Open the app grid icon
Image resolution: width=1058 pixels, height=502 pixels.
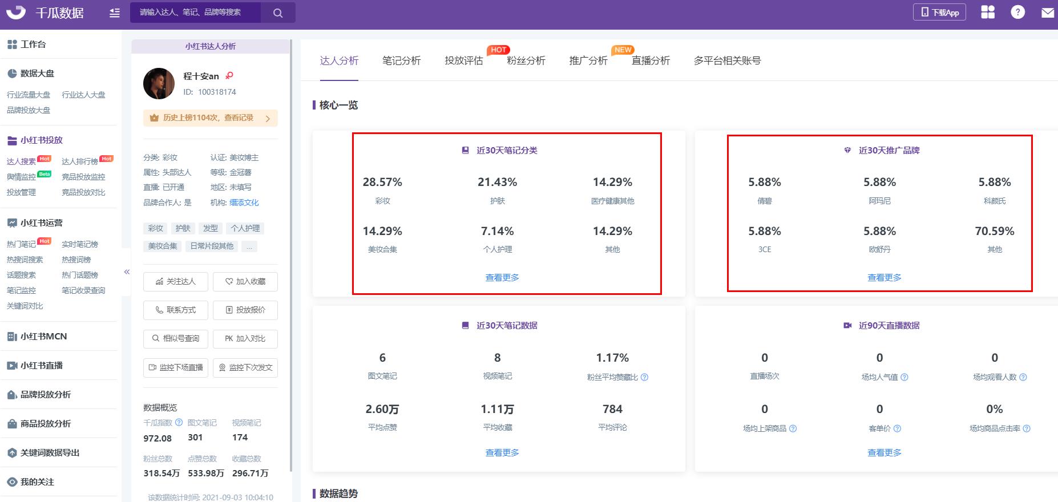click(x=988, y=12)
